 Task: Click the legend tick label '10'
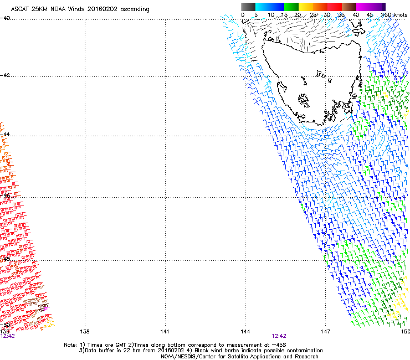pos(271,15)
